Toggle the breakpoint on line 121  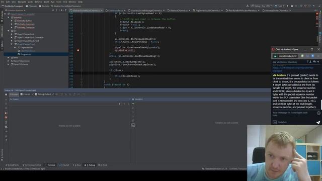coord(78,50)
